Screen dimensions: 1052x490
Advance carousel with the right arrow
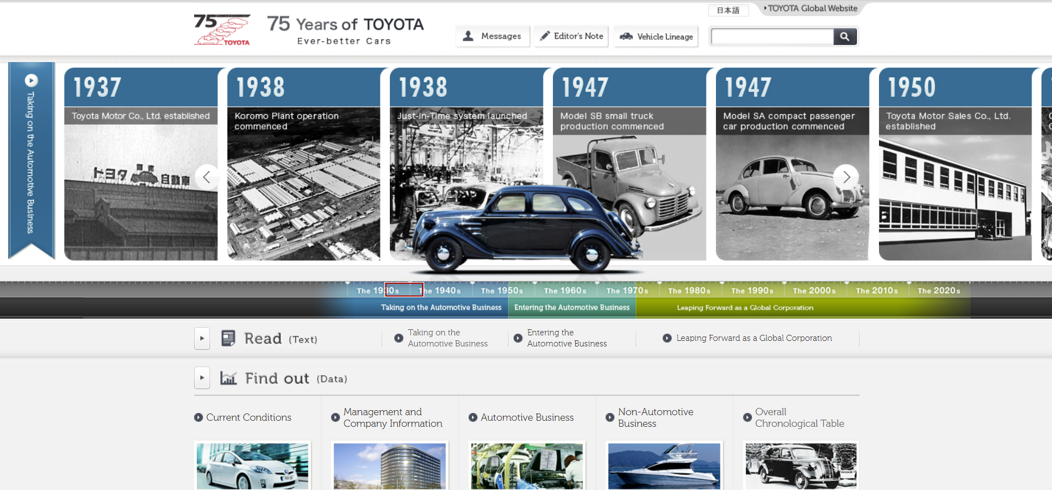coord(846,177)
